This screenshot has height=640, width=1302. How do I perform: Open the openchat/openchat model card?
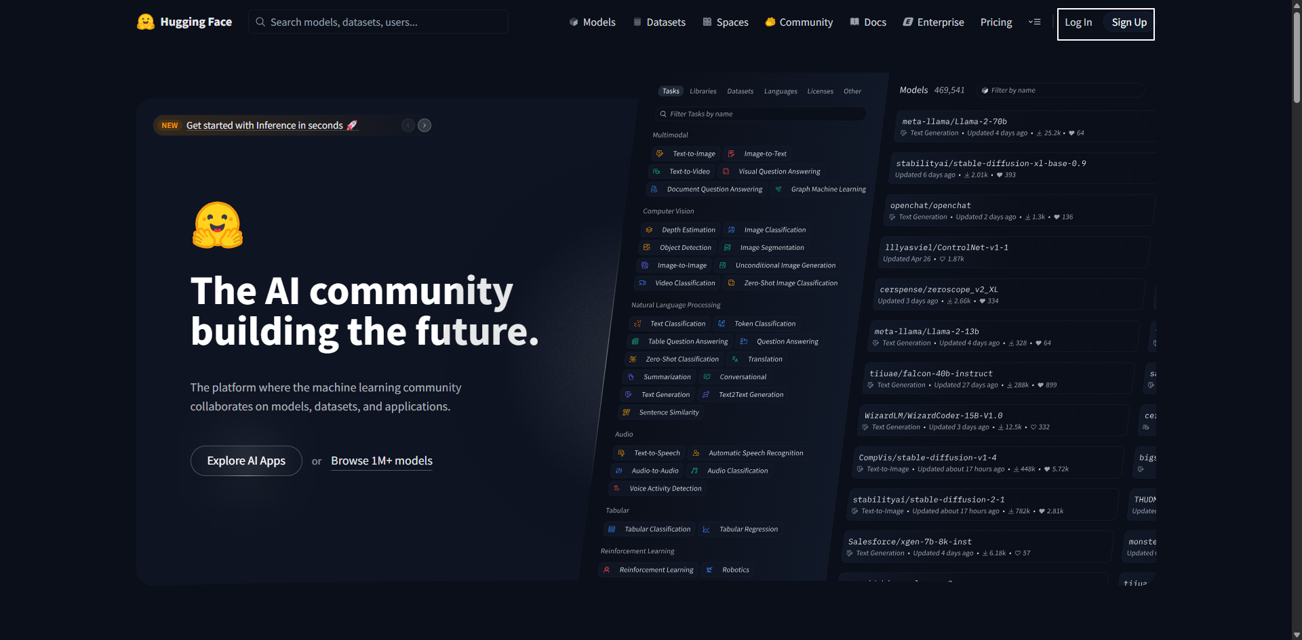(1019, 211)
